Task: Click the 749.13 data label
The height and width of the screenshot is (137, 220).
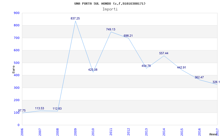Action: (111, 29)
